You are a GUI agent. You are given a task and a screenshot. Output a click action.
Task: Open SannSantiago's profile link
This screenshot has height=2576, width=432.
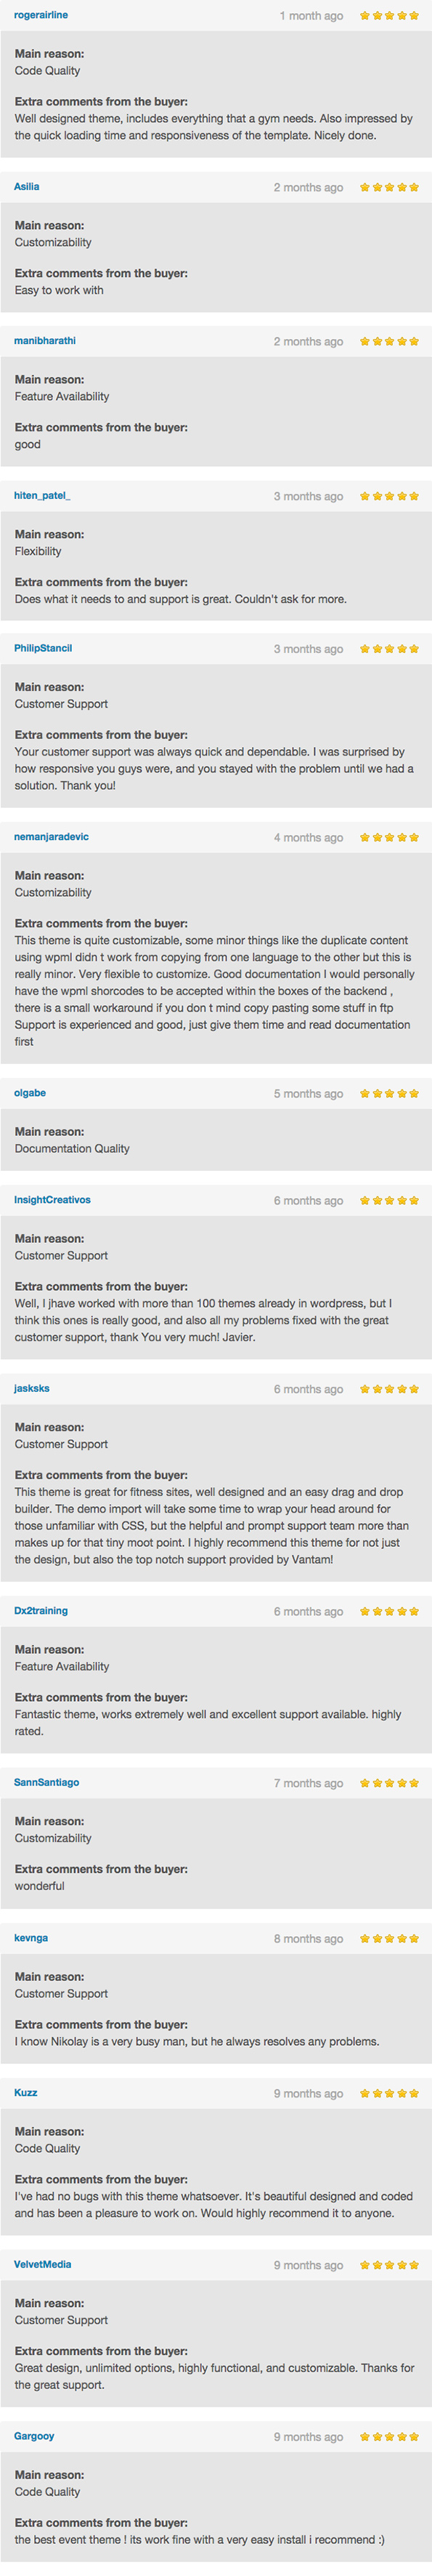[x=47, y=1782]
